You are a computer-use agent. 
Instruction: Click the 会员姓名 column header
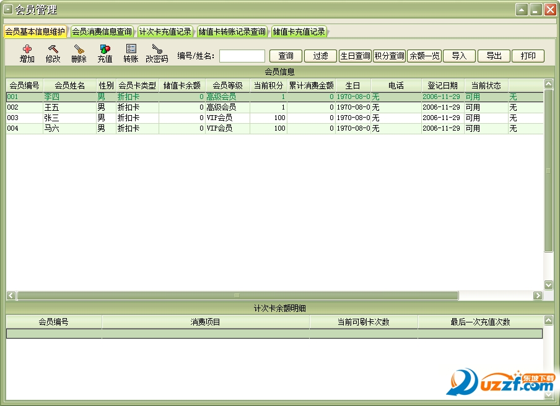click(x=69, y=85)
